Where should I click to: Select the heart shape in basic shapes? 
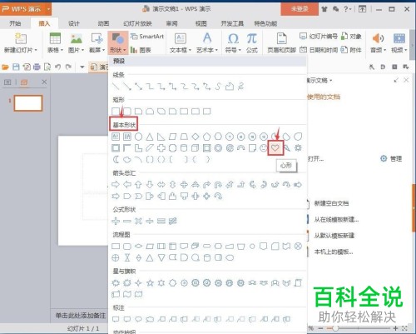(275, 148)
